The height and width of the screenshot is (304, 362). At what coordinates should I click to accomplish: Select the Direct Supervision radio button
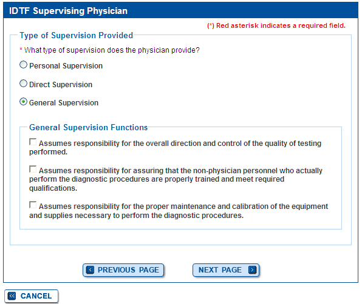pyautogui.click(x=23, y=84)
